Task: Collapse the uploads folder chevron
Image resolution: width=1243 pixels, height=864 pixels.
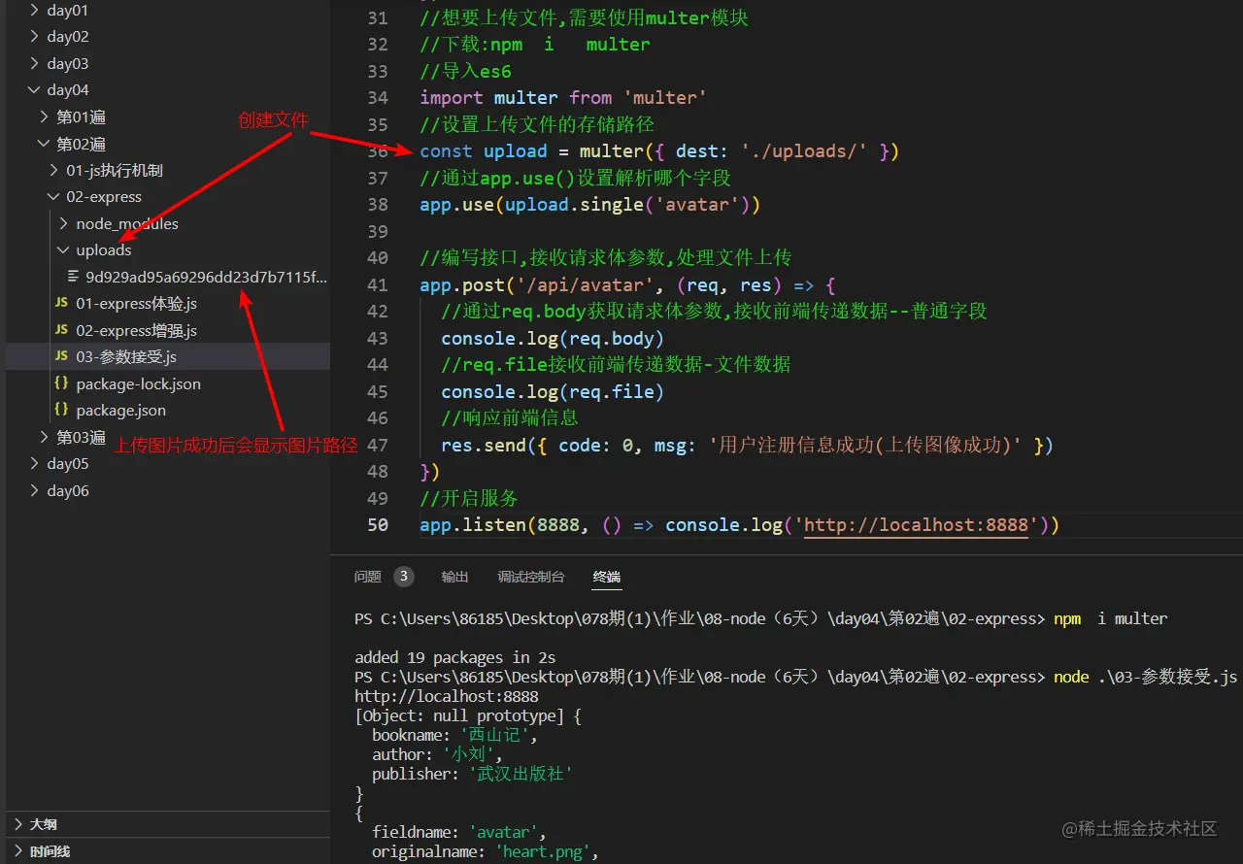Action: (x=63, y=250)
